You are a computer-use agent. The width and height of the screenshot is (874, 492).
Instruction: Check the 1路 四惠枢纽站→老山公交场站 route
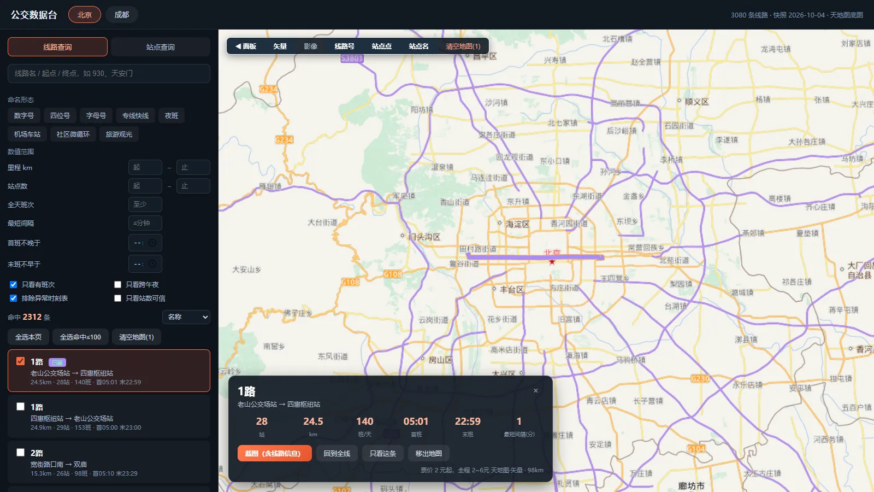click(x=20, y=407)
